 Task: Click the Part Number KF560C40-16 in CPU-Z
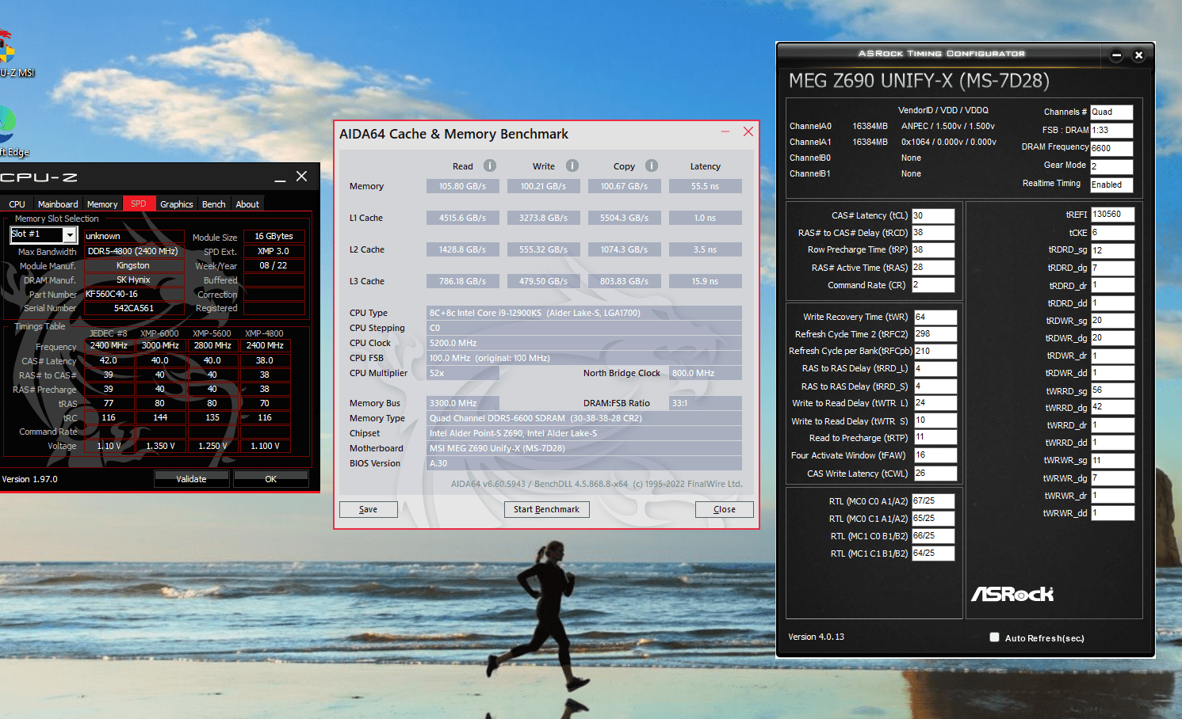[x=134, y=294]
